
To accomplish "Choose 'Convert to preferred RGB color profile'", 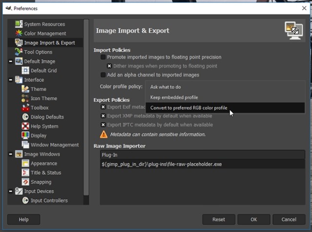I will pyautogui.click(x=188, y=108).
